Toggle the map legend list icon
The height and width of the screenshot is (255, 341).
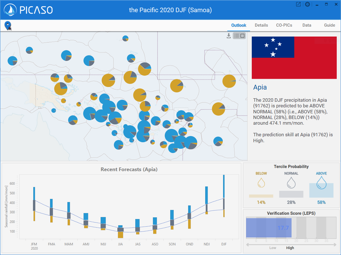(237, 36)
